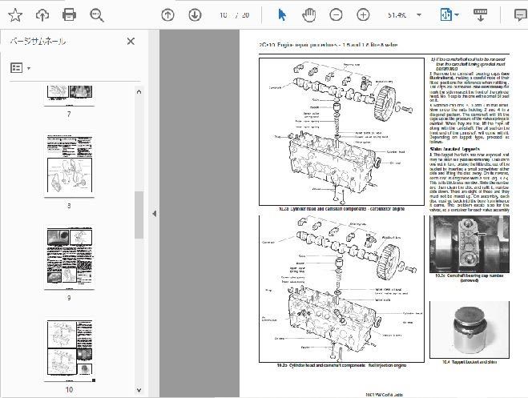Click the carburettor engine cylinder head diagram
This screenshot has width=528, height=398.
pos(341,131)
